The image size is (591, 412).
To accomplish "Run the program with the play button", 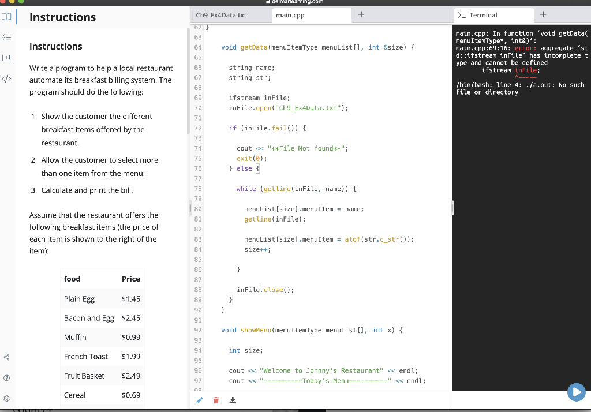I will [576, 392].
